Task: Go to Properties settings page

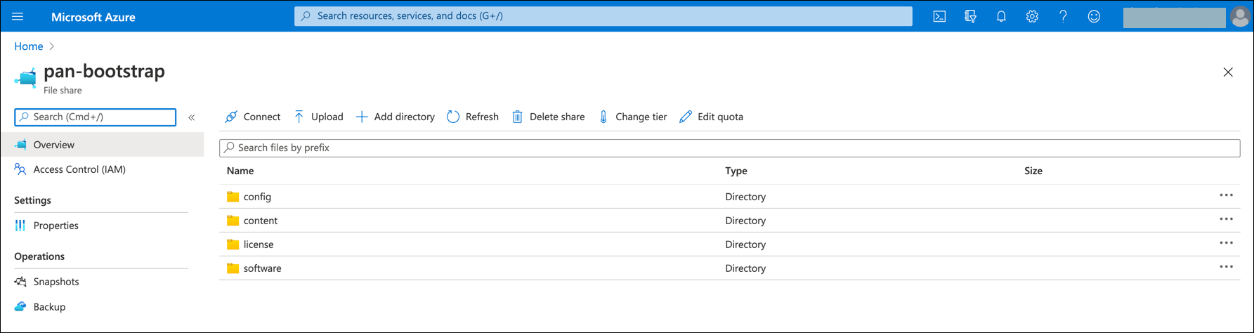Action: point(55,226)
